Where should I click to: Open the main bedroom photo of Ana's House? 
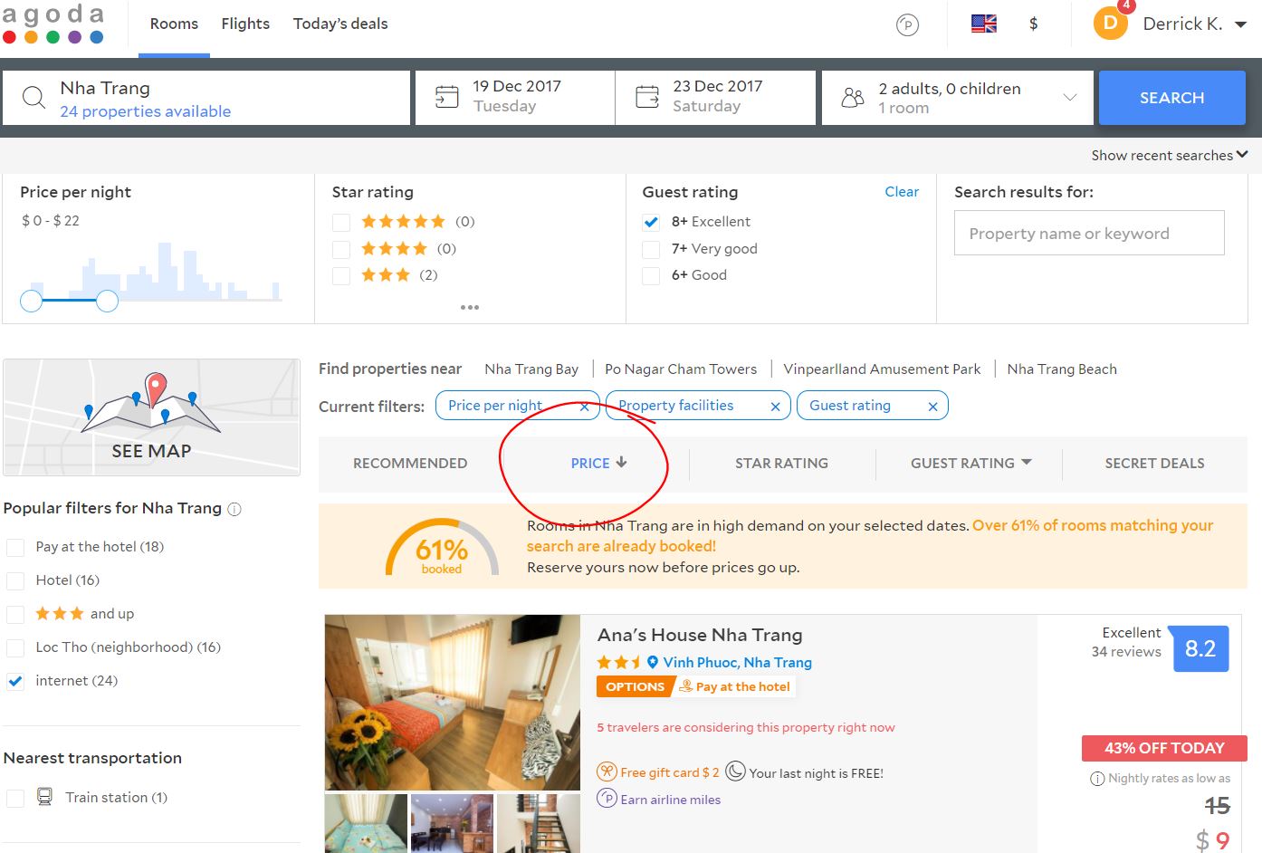(x=453, y=703)
